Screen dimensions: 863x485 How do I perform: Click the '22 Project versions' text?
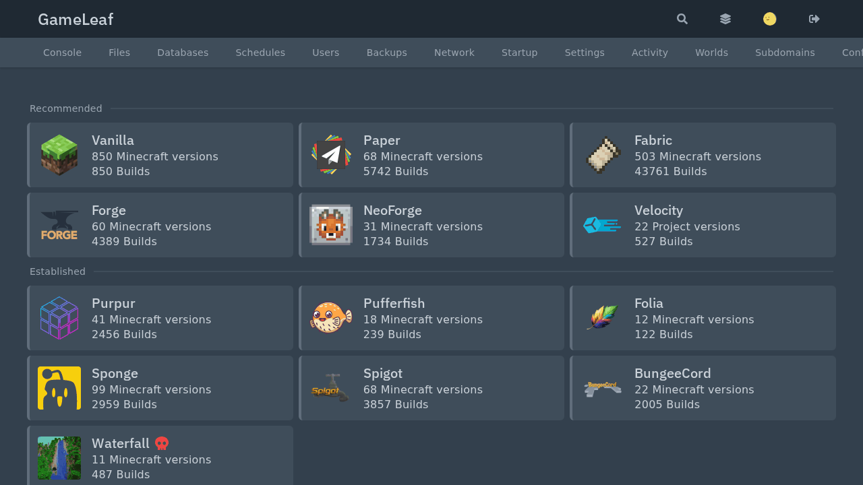[x=687, y=226]
